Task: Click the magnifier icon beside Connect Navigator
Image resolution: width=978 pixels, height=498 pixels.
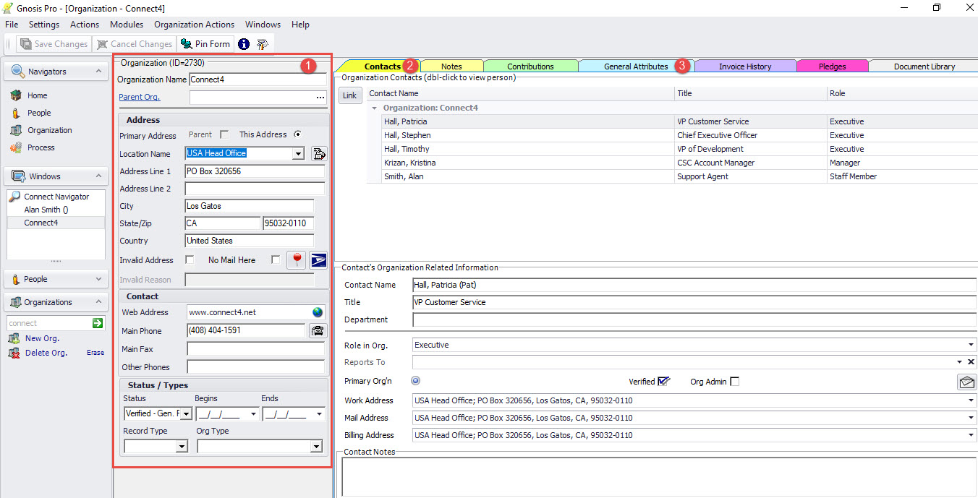Action: (x=14, y=197)
